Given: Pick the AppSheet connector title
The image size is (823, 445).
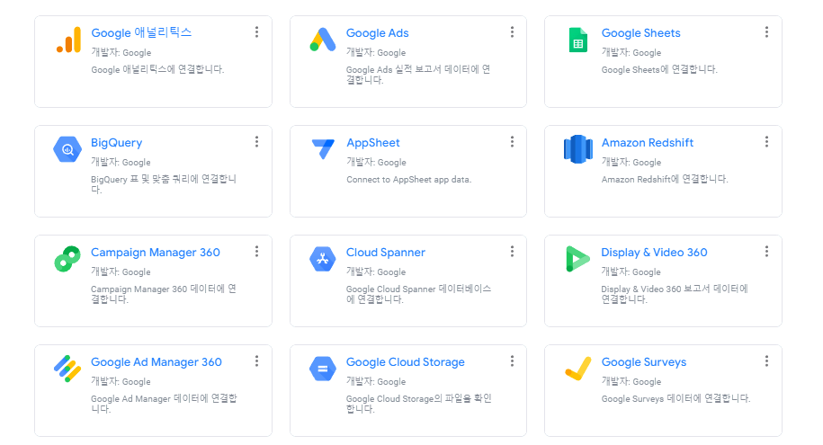Looking at the screenshot, I should pos(373,143).
